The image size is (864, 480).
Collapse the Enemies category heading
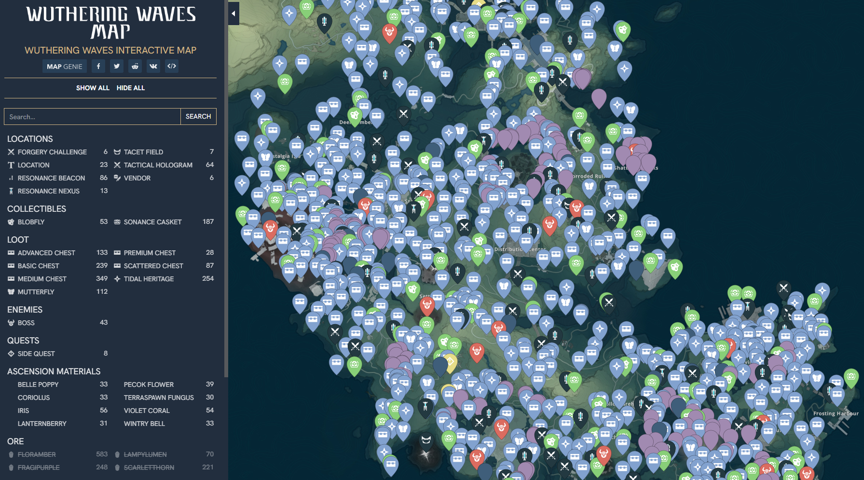(25, 310)
